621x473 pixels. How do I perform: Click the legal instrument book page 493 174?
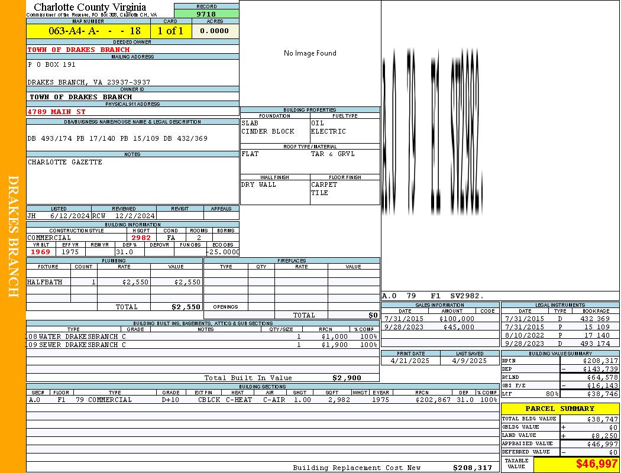(x=595, y=344)
